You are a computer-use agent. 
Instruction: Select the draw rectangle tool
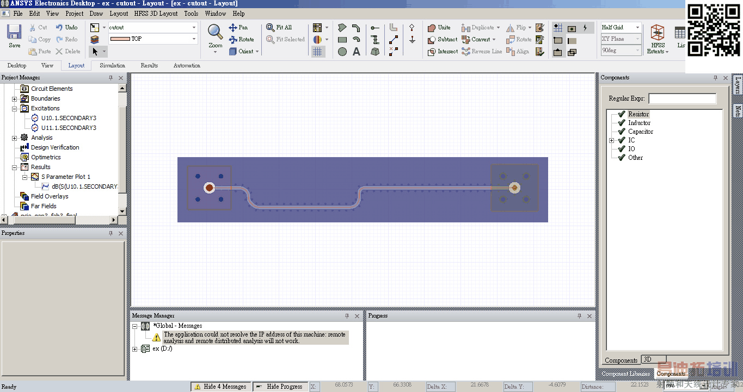(x=342, y=40)
